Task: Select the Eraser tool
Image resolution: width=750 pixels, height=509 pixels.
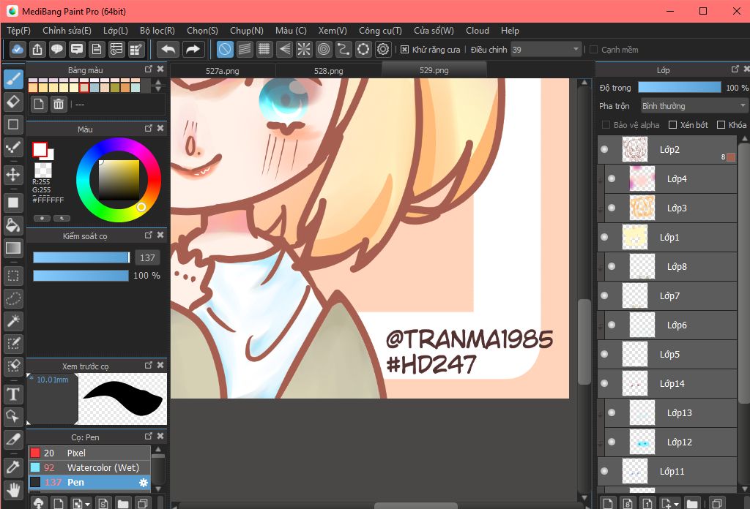Action: click(x=13, y=102)
